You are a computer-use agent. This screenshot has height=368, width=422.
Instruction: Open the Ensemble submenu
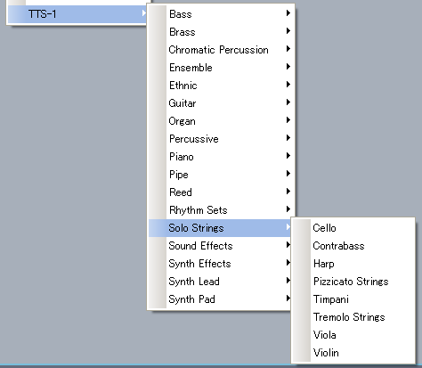point(221,68)
